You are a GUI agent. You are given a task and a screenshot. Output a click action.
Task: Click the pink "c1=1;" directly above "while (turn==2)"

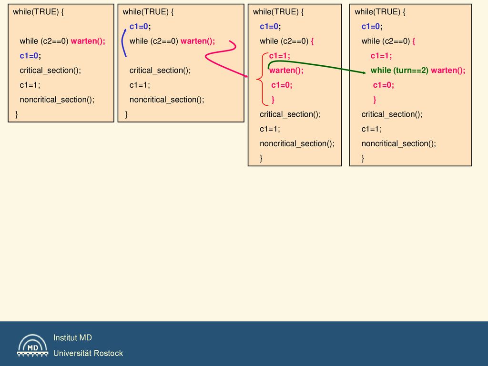pos(381,56)
